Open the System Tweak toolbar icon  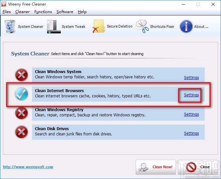[x=54, y=27]
